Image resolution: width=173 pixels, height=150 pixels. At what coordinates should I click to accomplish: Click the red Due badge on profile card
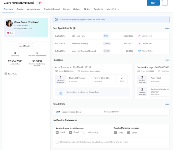coord(10,33)
